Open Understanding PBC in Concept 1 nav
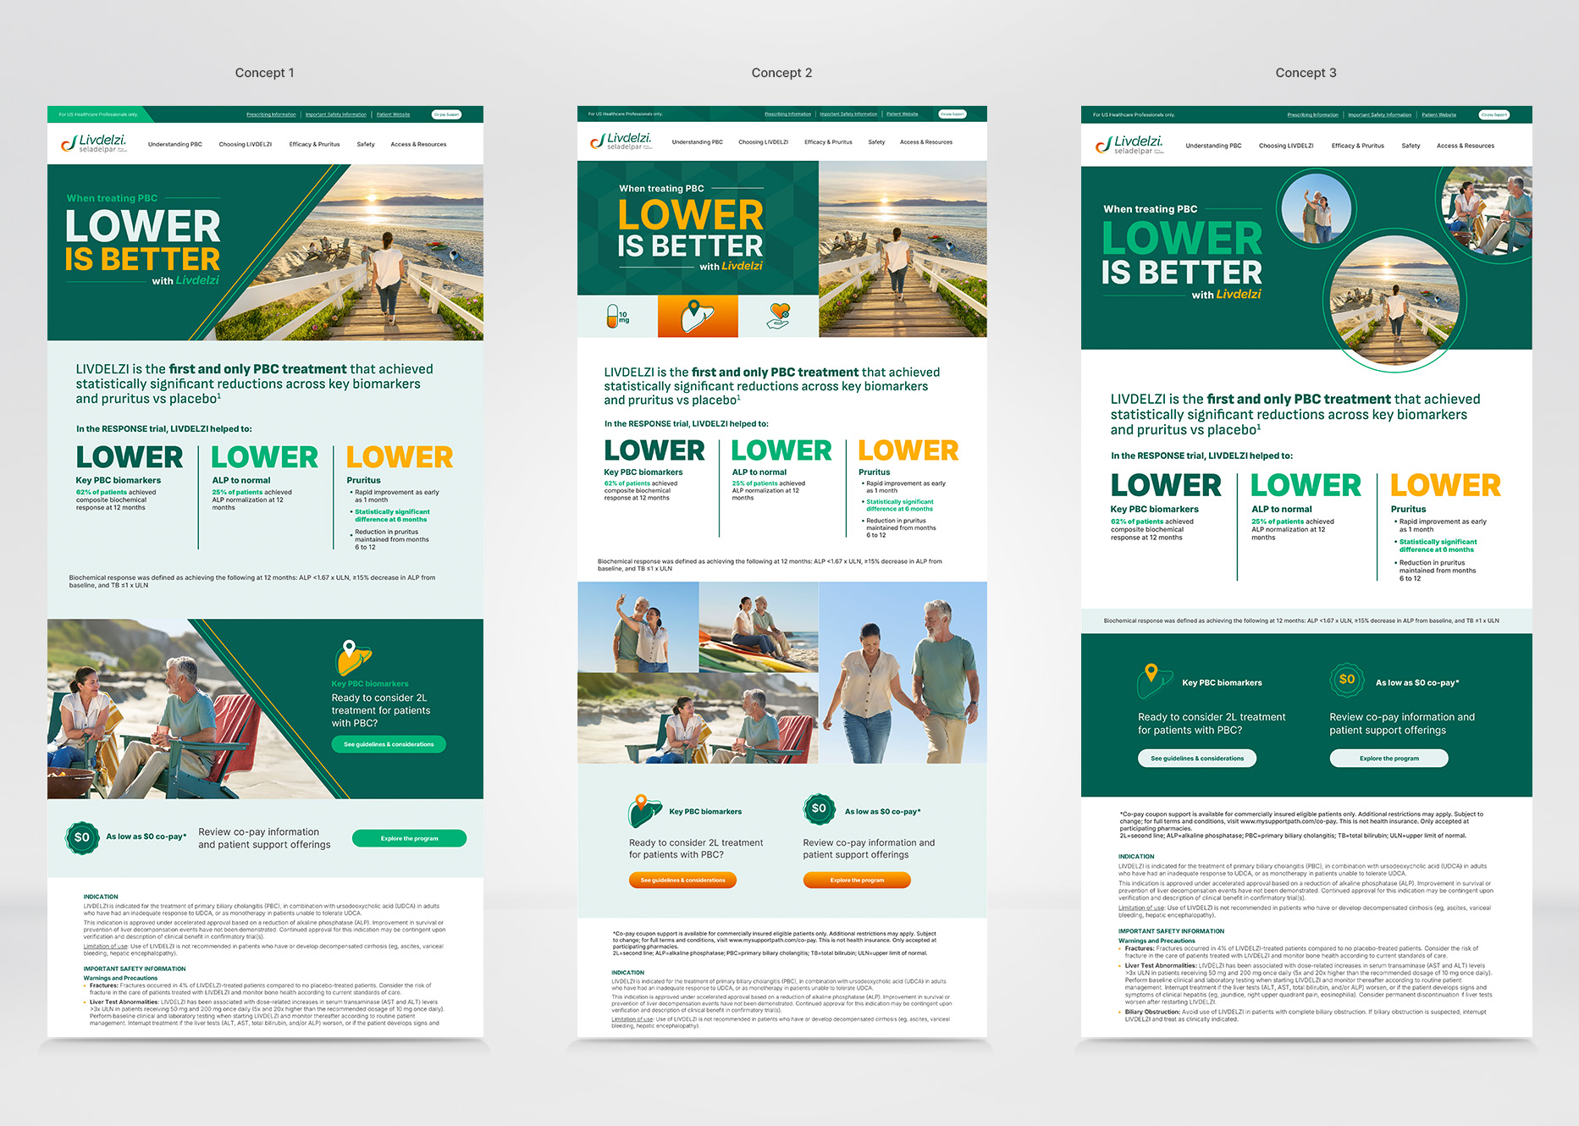This screenshot has height=1126, width=1579. (x=175, y=144)
